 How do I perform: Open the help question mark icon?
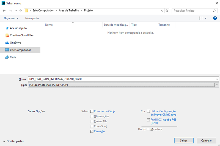[x=215, y=18]
